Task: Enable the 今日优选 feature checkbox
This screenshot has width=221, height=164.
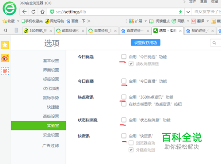Action: 124,57
